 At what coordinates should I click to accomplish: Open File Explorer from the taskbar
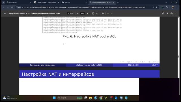90,98
